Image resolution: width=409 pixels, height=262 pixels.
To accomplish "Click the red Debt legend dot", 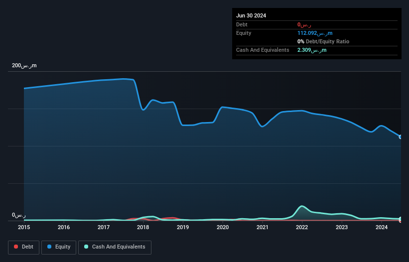I will (x=16, y=247).
